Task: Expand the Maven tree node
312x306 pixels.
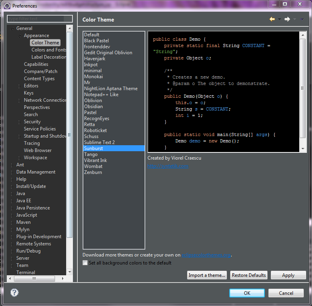Action: point(12,222)
